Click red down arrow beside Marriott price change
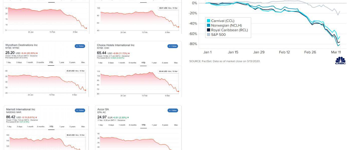This screenshot has width=351, height=150. click(x=36, y=117)
